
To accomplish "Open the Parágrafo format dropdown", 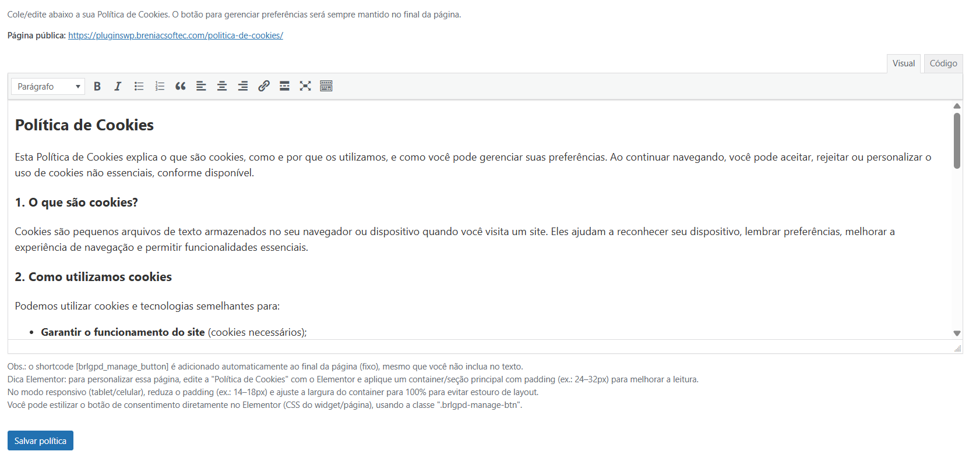I will (x=48, y=86).
